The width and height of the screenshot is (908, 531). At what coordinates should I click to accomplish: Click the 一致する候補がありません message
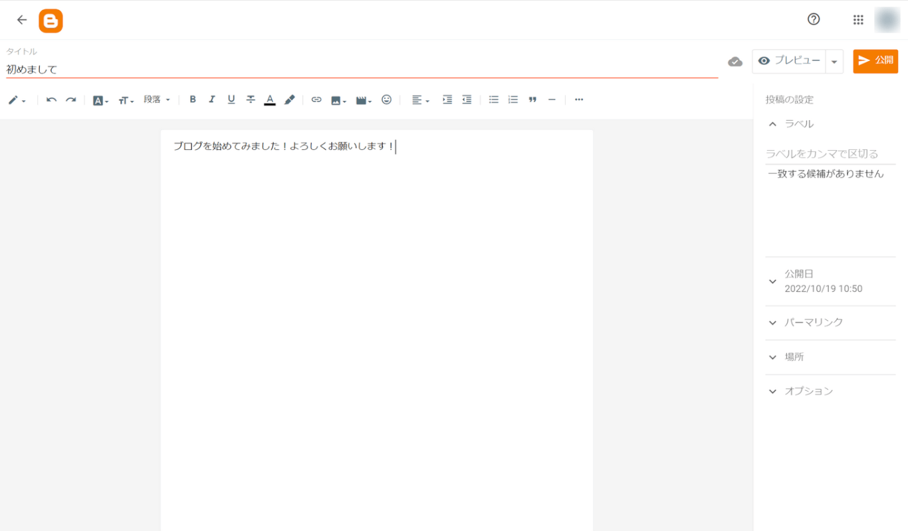[826, 174]
